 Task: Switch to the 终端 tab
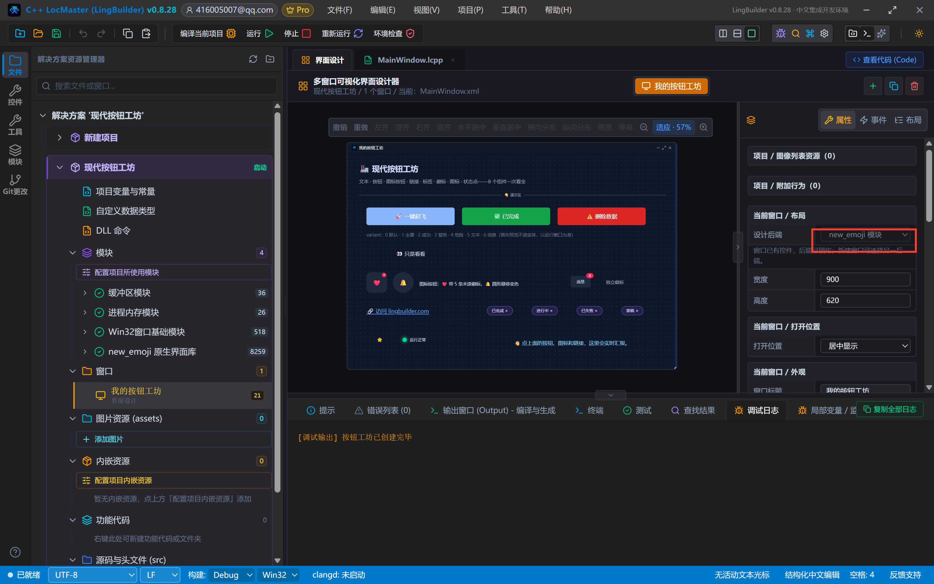click(x=589, y=410)
